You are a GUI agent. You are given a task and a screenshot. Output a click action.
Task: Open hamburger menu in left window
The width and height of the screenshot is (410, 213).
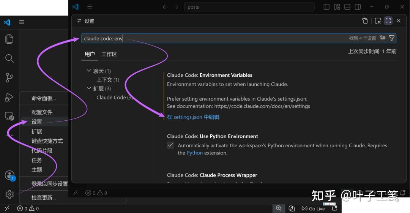point(22,22)
